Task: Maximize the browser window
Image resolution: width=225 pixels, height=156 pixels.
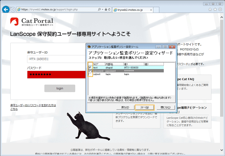Action: [x=213, y=4]
